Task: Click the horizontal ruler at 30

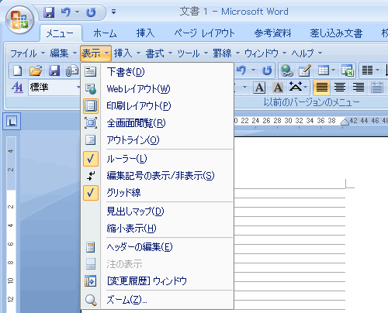Action: click(288, 121)
